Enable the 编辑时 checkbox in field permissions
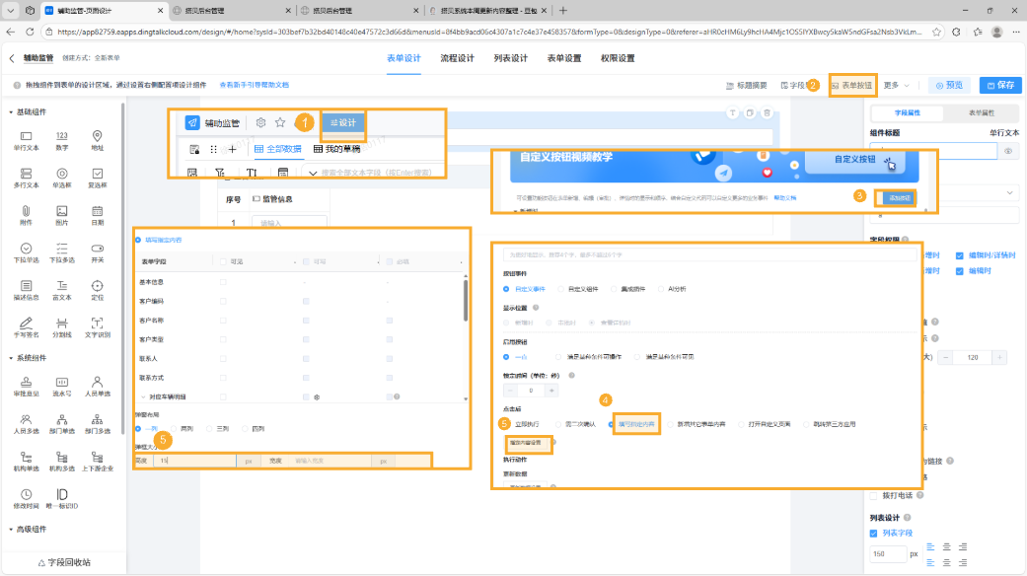 960,271
